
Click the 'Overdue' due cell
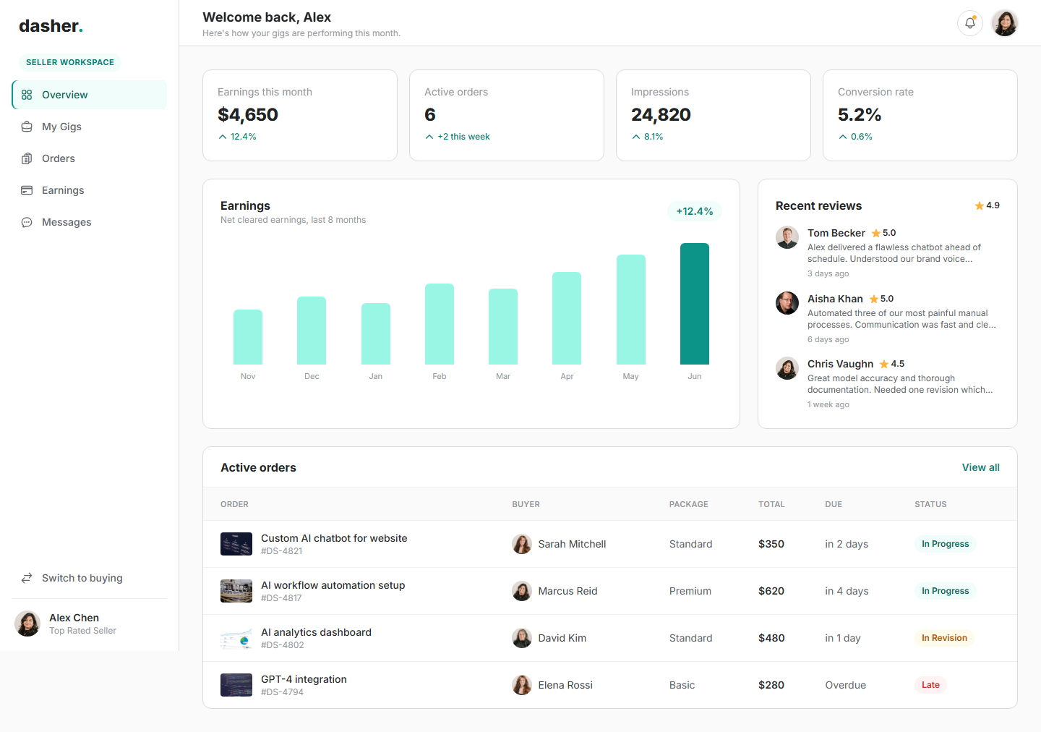(x=846, y=685)
